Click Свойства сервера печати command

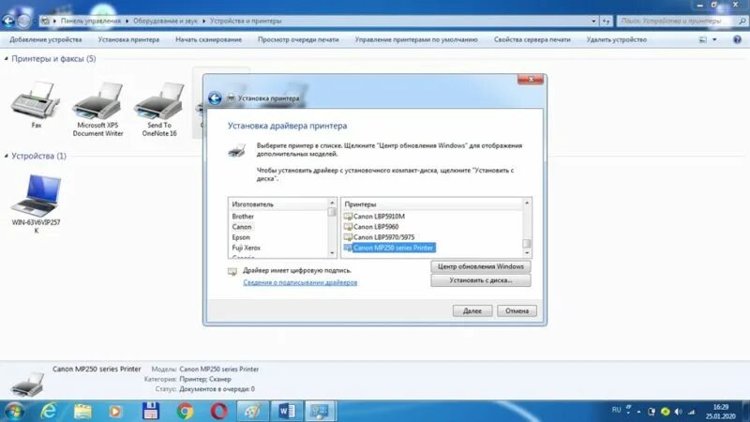(x=532, y=39)
